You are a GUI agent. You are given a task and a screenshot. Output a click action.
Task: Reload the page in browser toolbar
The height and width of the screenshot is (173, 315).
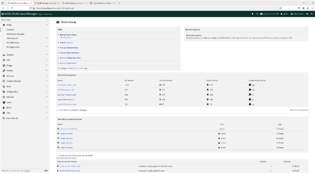[12, 8]
